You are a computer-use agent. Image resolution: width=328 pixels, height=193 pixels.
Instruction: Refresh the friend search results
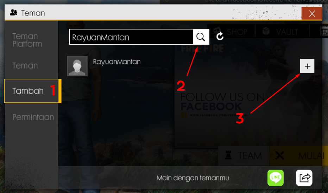coord(220,36)
